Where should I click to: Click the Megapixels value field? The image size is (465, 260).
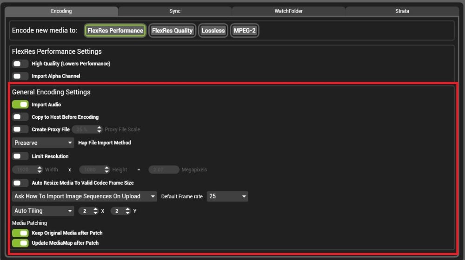pos(164,169)
